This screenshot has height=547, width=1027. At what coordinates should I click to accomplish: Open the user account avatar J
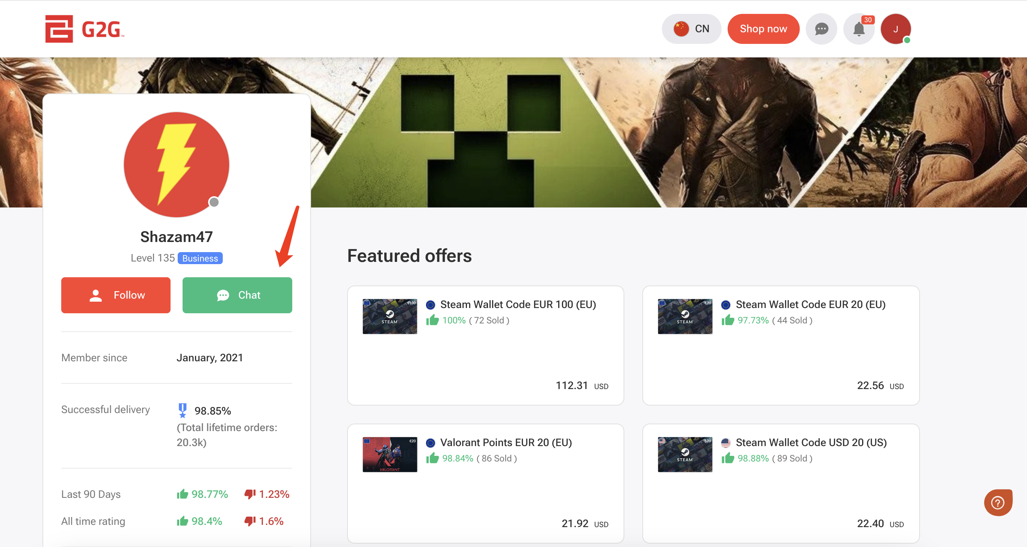tap(896, 29)
